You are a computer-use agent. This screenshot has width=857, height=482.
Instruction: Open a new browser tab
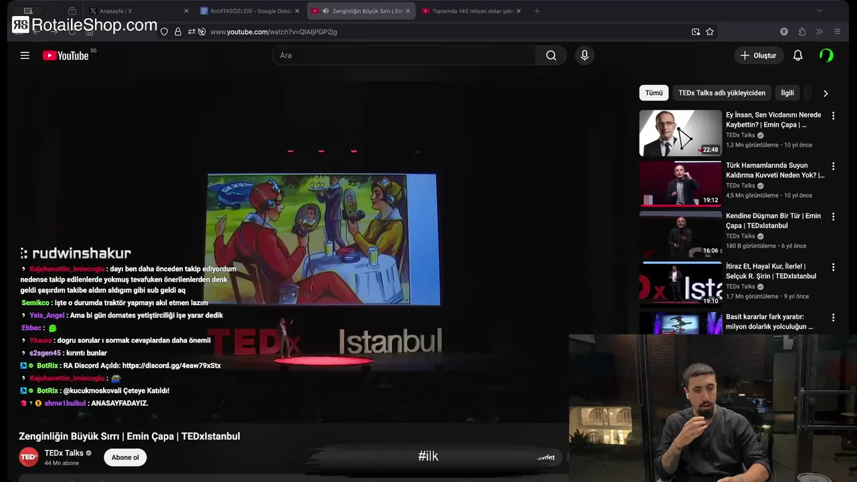pos(537,11)
